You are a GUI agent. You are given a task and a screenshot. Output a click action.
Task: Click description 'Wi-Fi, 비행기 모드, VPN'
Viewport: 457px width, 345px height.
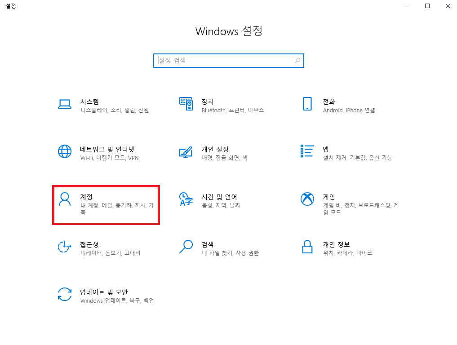click(x=110, y=158)
